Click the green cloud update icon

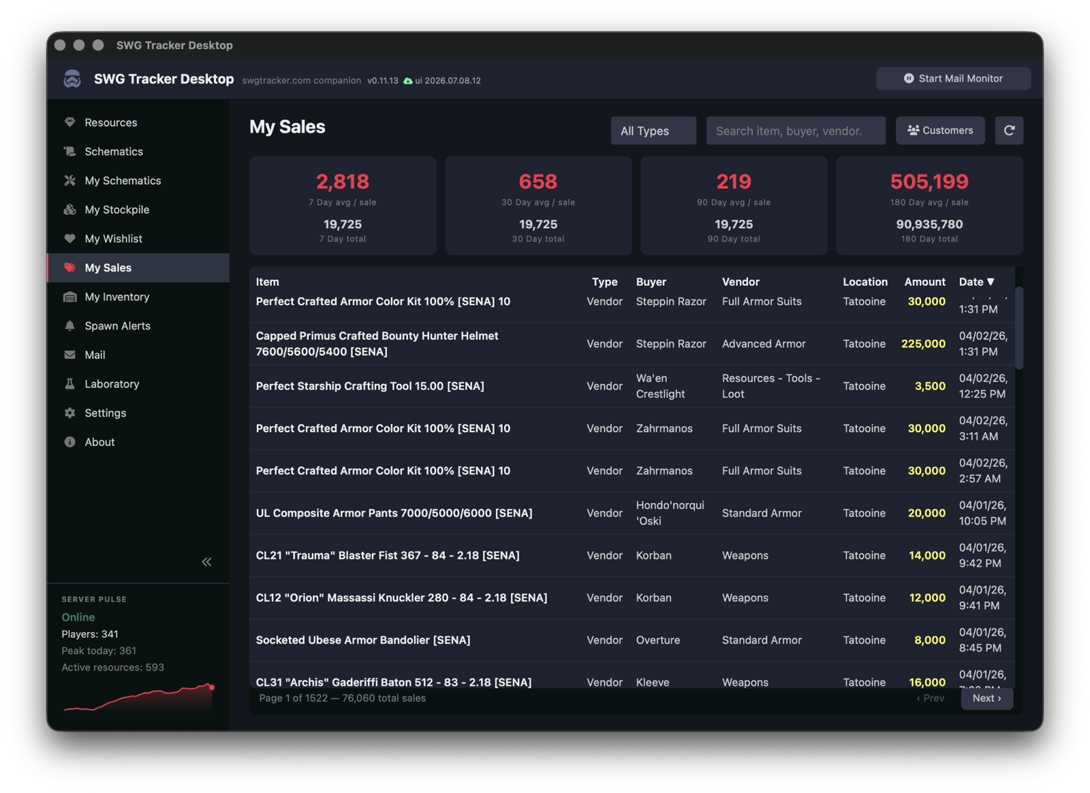[x=408, y=80]
